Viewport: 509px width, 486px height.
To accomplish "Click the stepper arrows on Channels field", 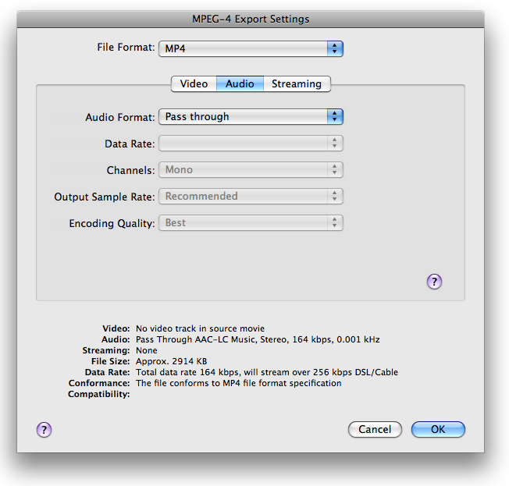I will (x=335, y=170).
